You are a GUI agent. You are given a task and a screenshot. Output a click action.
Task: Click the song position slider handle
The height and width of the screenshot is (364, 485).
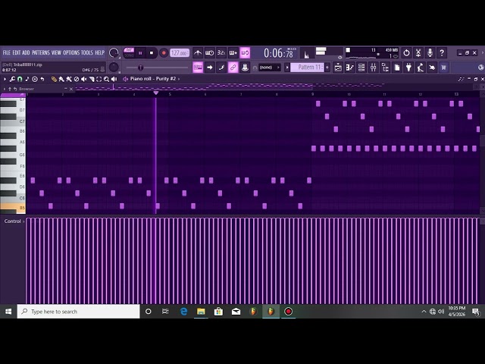point(140,67)
